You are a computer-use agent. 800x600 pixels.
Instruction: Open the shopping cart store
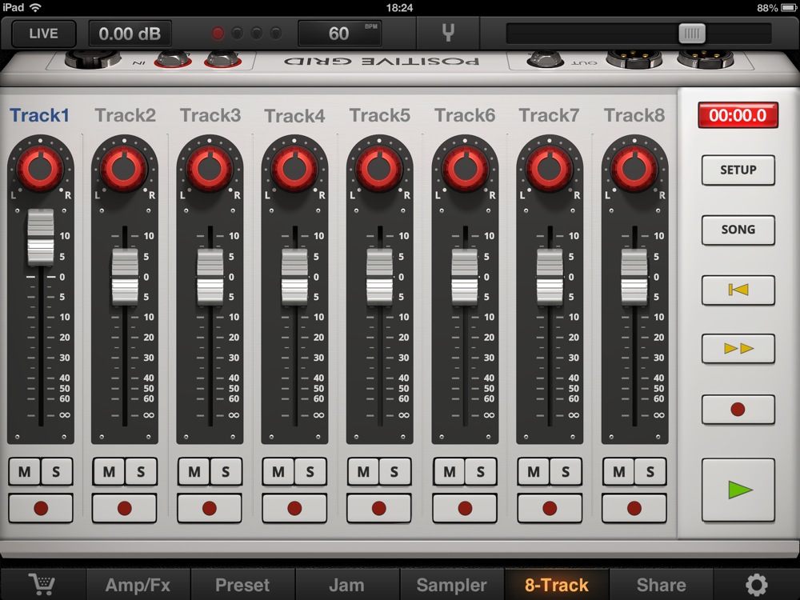(x=42, y=584)
